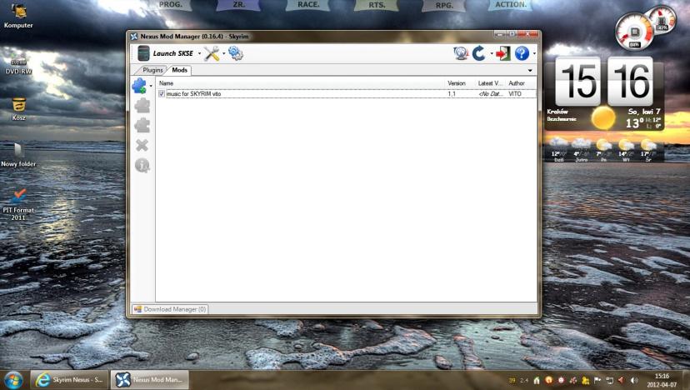This screenshot has height=390, width=690.
Task: Select the PIT Format 2011 desktop icon
Action: [18, 205]
